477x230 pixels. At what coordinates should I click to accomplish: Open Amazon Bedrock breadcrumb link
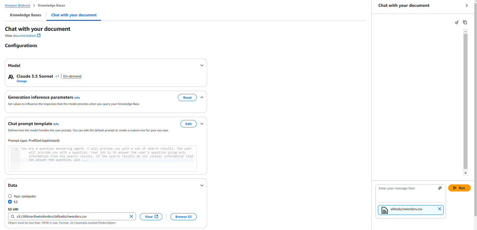[x=18, y=5]
